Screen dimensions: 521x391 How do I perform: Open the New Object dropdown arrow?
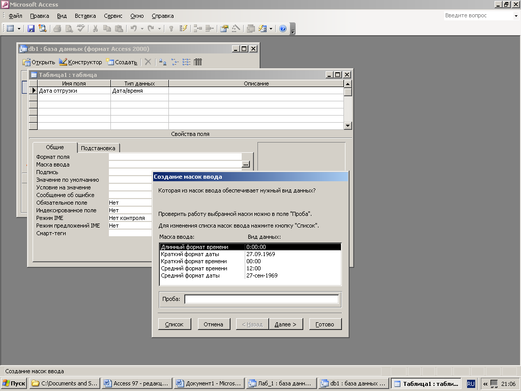tap(271, 29)
